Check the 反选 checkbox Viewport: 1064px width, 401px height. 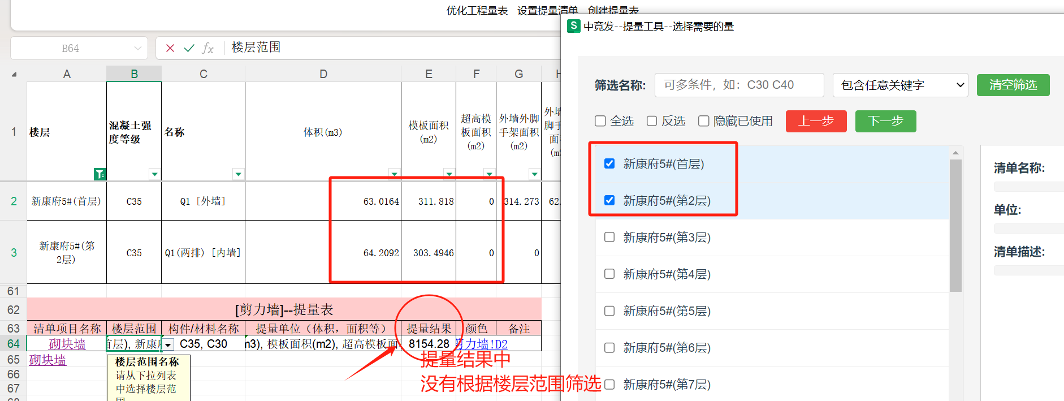(x=652, y=121)
